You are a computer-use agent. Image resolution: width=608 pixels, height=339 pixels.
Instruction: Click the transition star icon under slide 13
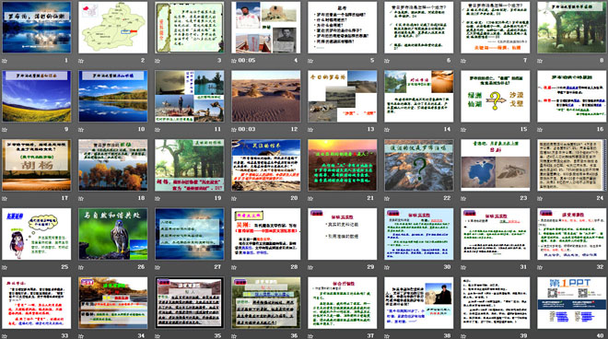coord(310,130)
